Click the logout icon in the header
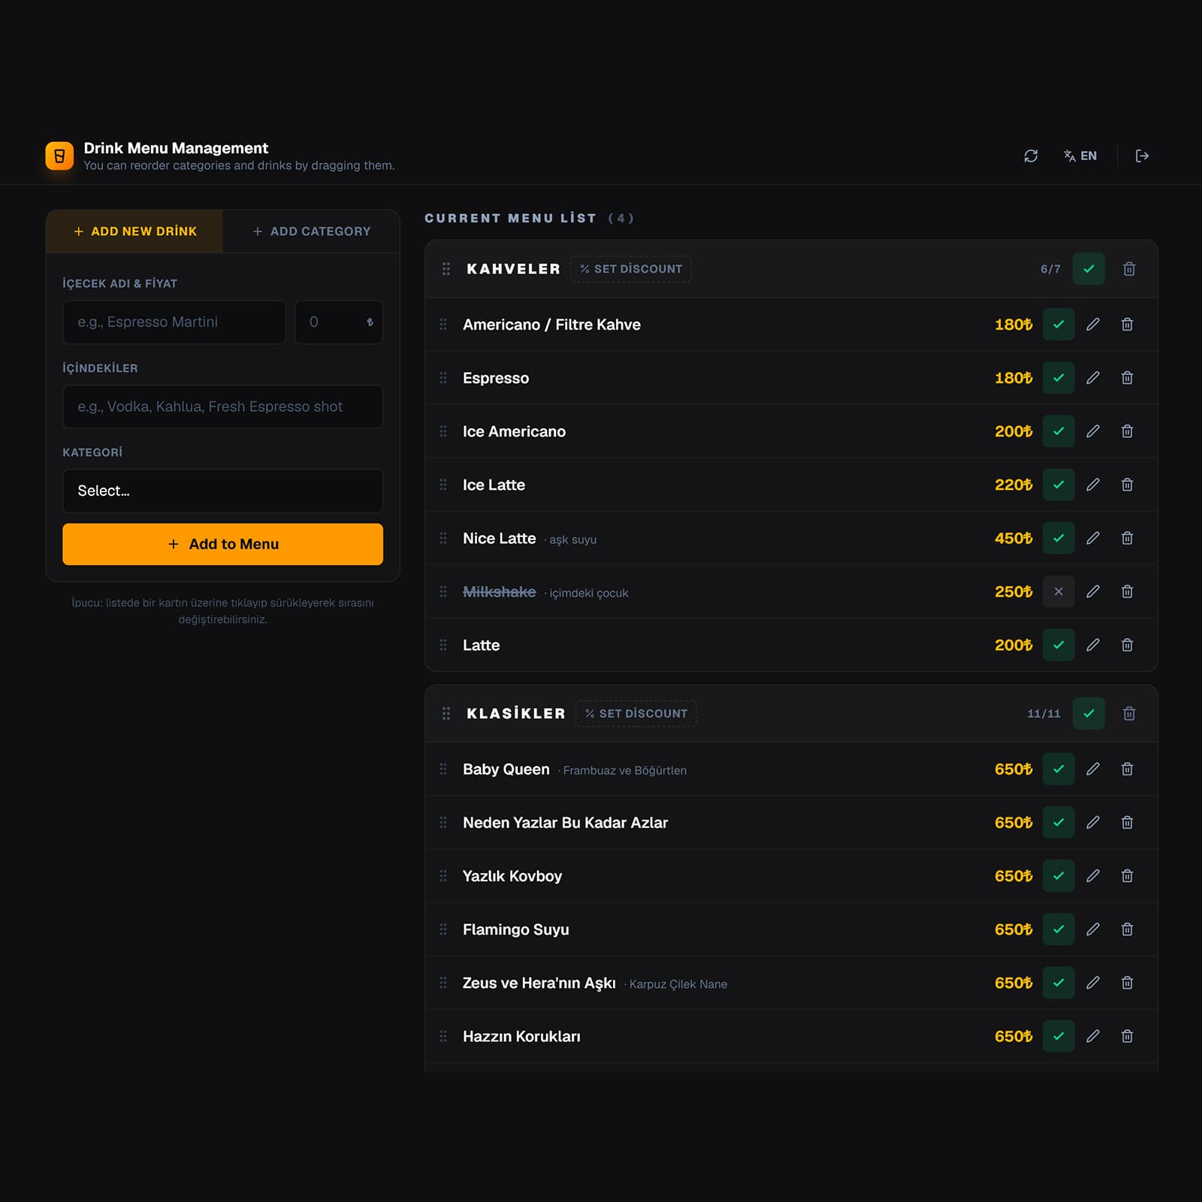Screen dimensions: 1202x1202 1142,156
